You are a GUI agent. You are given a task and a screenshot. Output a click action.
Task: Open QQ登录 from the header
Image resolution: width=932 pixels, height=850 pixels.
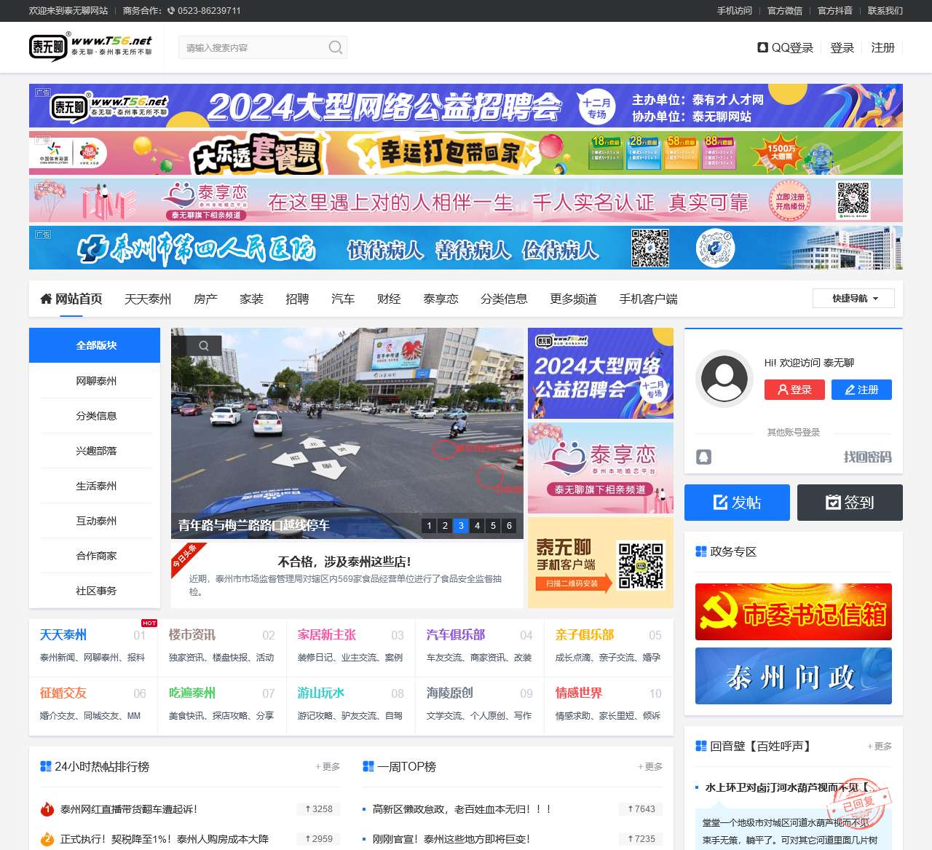pos(786,47)
